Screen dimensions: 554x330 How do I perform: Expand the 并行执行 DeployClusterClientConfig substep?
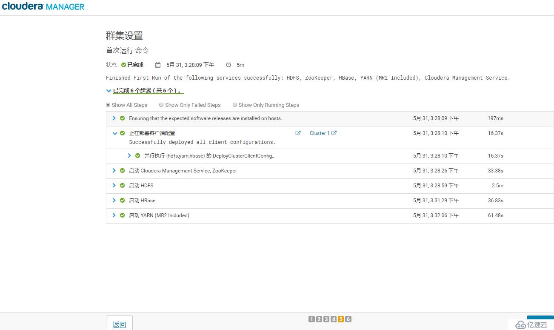tap(129, 156)
